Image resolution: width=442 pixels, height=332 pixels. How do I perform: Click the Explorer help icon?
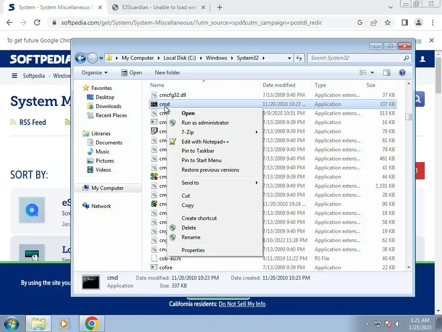[x=402, y=73]
